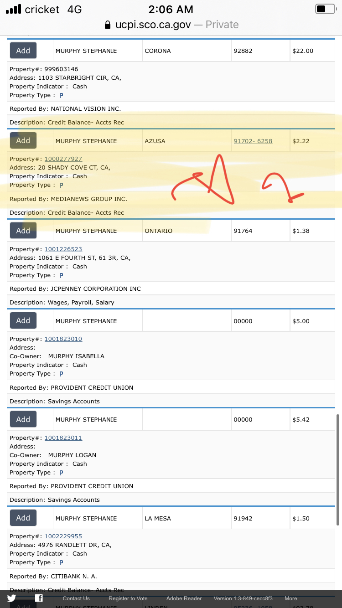The image size is (342, 608).
Task: Open Property Type P link for Murphy Isabella record
Action: pyautogui.click(x=61, y=374)
